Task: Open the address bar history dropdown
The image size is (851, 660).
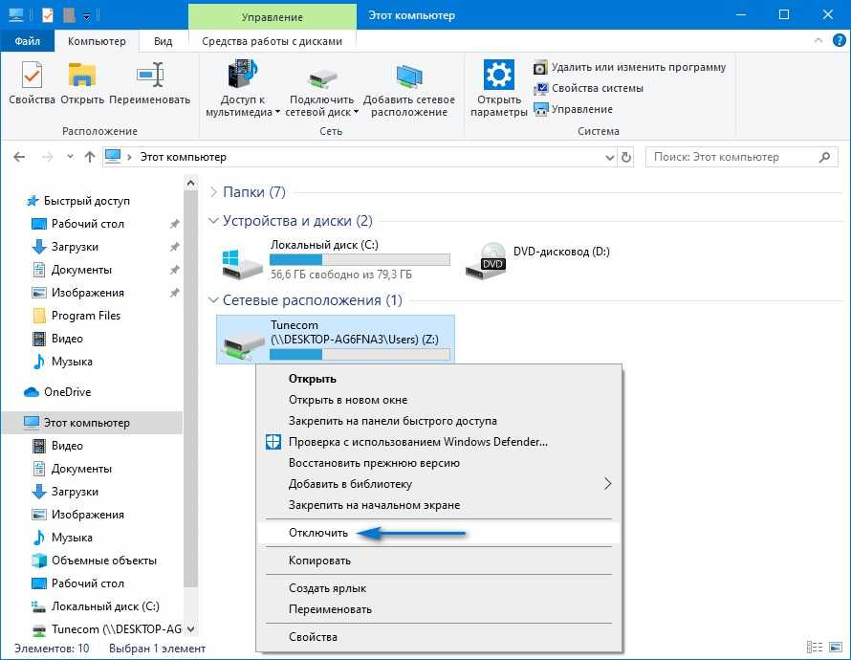Action: pyautogui.click(x=610, y=157)
